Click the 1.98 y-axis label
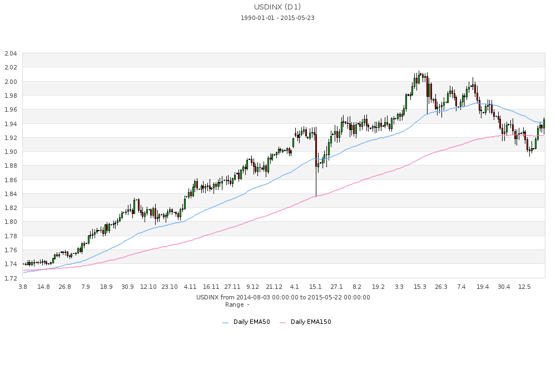 pyautogui.click(x=11, y=96)
